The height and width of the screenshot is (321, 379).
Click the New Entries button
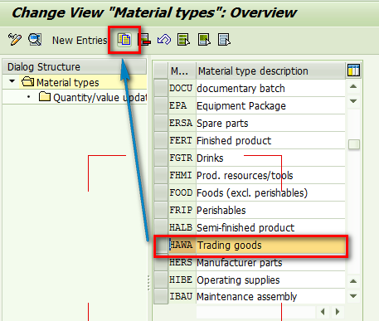[x=80, y=40]
